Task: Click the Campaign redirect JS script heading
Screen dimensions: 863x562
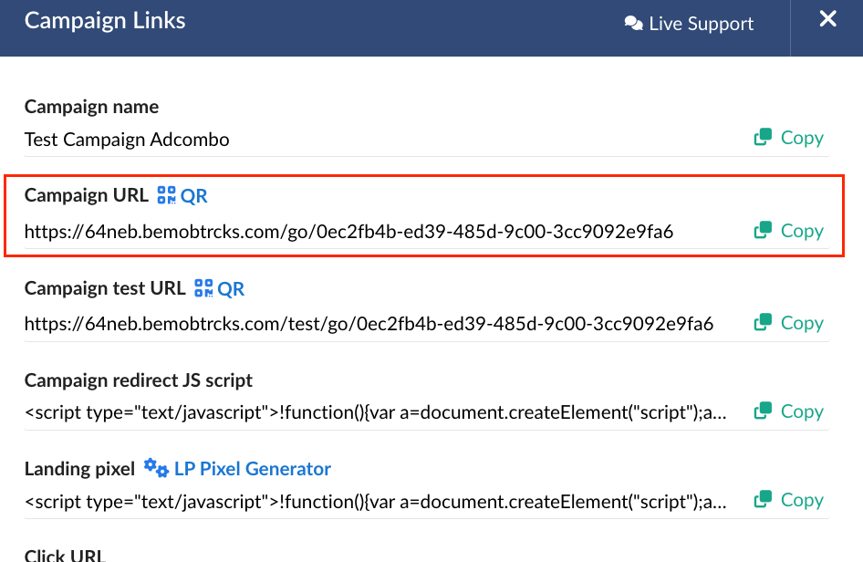Action: click(139, 380)
